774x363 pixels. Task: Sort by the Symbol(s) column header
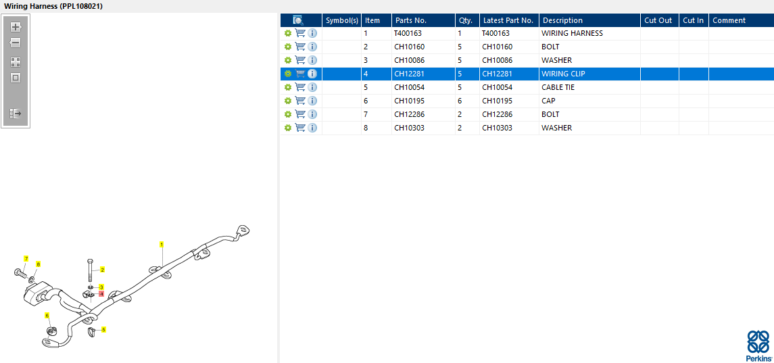click(x=341, y=20)
